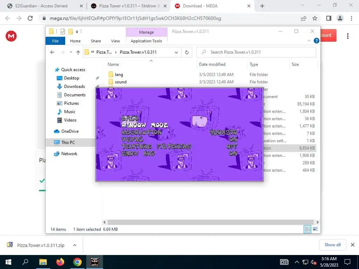Expand address bar path history dropdown
This screenshot has width=359, height=269.
tap(176, 53)
